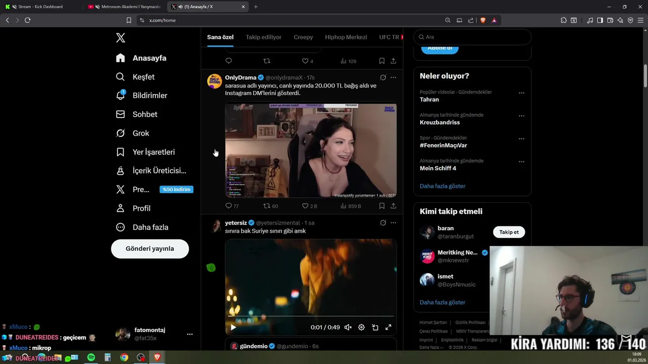This screenshot has width=648, height=364.
Task: Open options for Mein Schiff 4 trend
Action: (x=521, y=162)
